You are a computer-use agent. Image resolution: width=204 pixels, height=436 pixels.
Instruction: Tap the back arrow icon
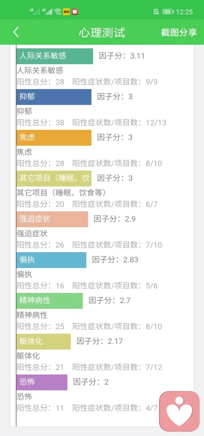coord(16,32)
